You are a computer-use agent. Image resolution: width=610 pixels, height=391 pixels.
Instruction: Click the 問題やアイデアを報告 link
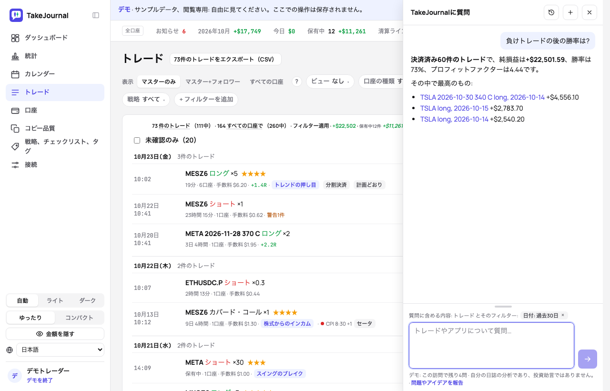(x=437, y=383)
